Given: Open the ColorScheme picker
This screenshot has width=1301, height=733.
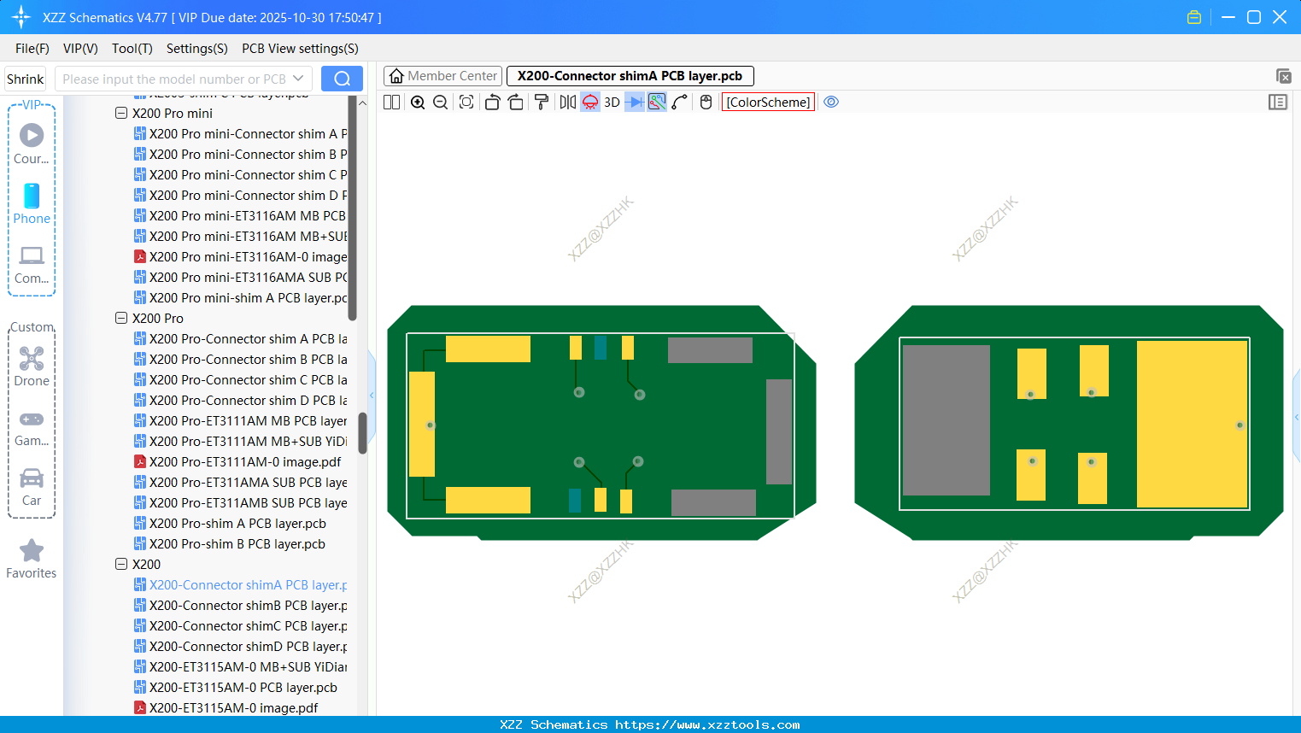Looking at the screenshot, I should [767, 102].
